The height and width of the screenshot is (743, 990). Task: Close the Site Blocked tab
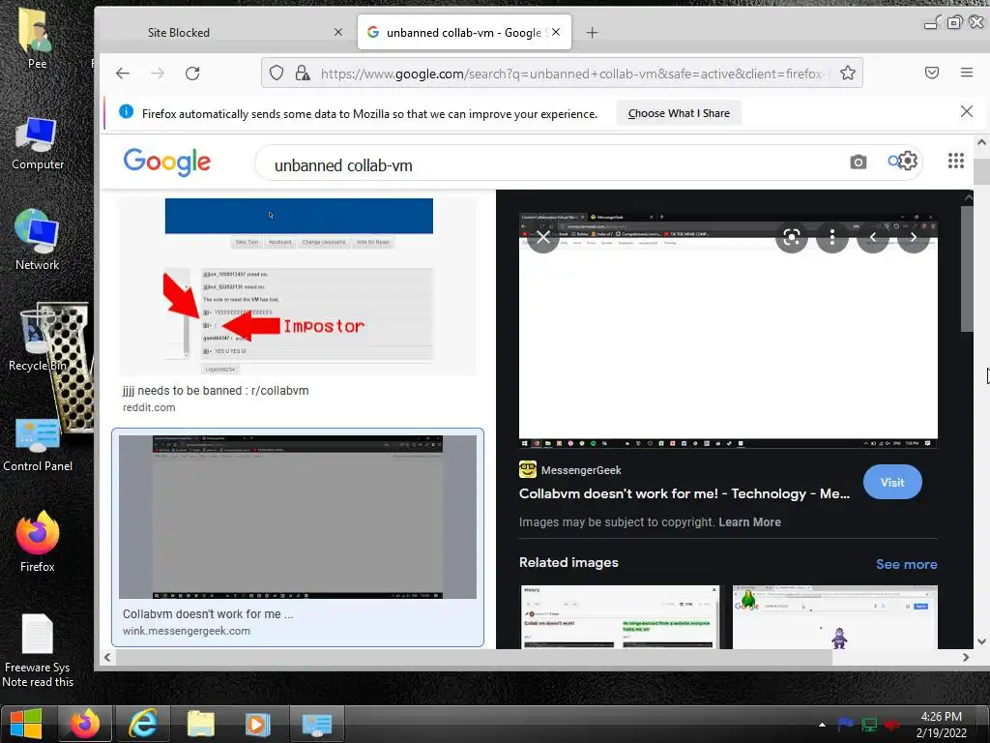338,32
